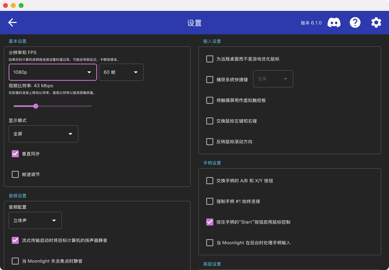Click the 输入设置 section heading
This screenshot has width=389, height=270.
[x=212, y=41]
